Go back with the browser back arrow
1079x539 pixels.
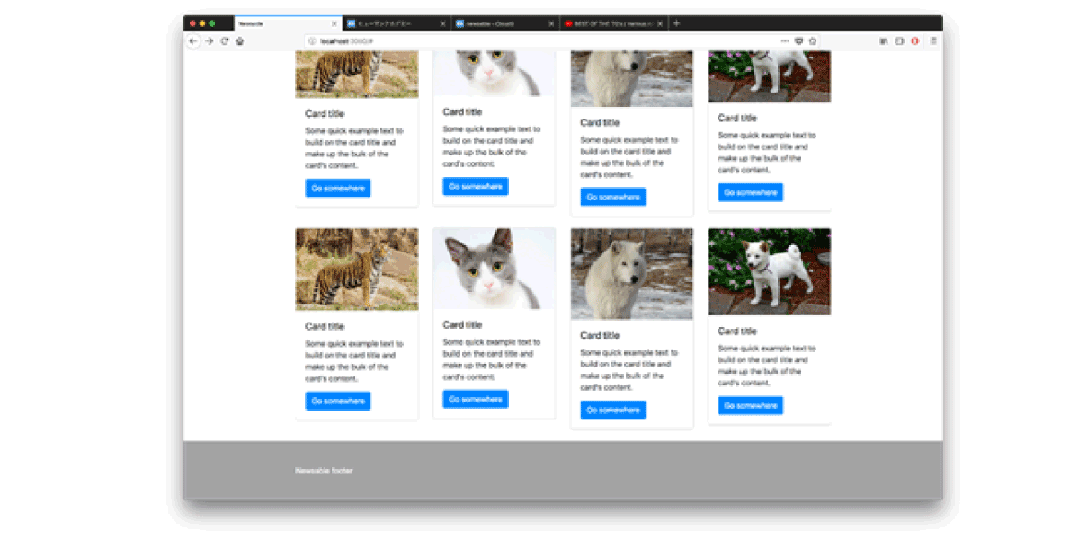[193, 41]
